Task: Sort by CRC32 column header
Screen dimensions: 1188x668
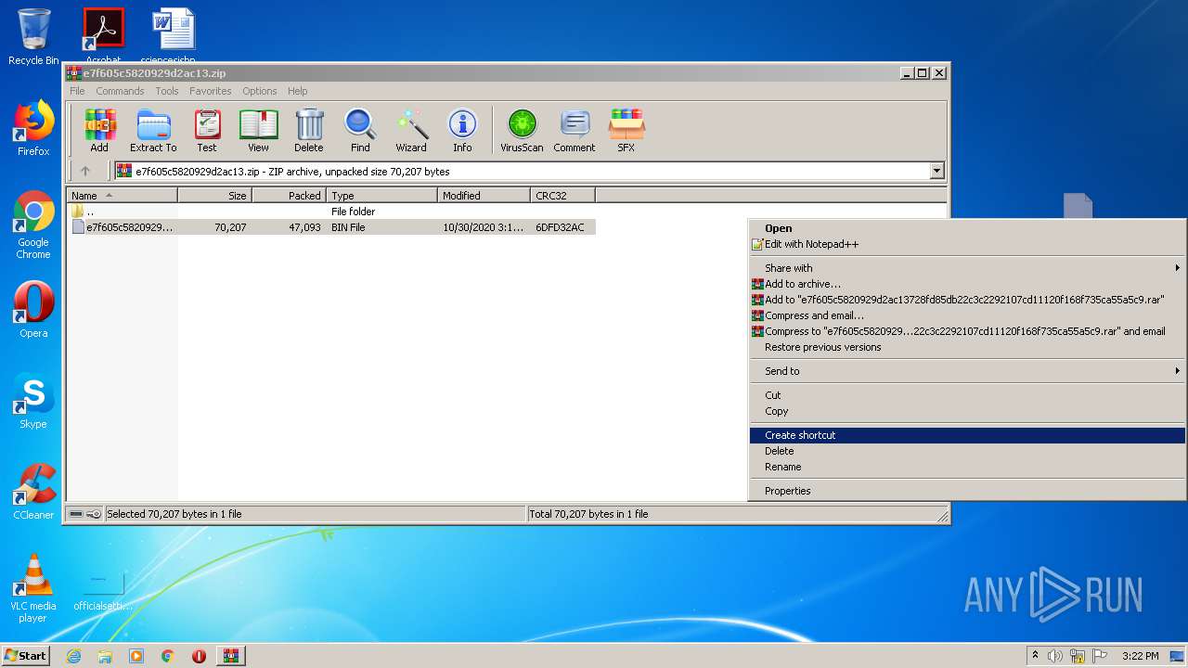Action: [562, 195]
